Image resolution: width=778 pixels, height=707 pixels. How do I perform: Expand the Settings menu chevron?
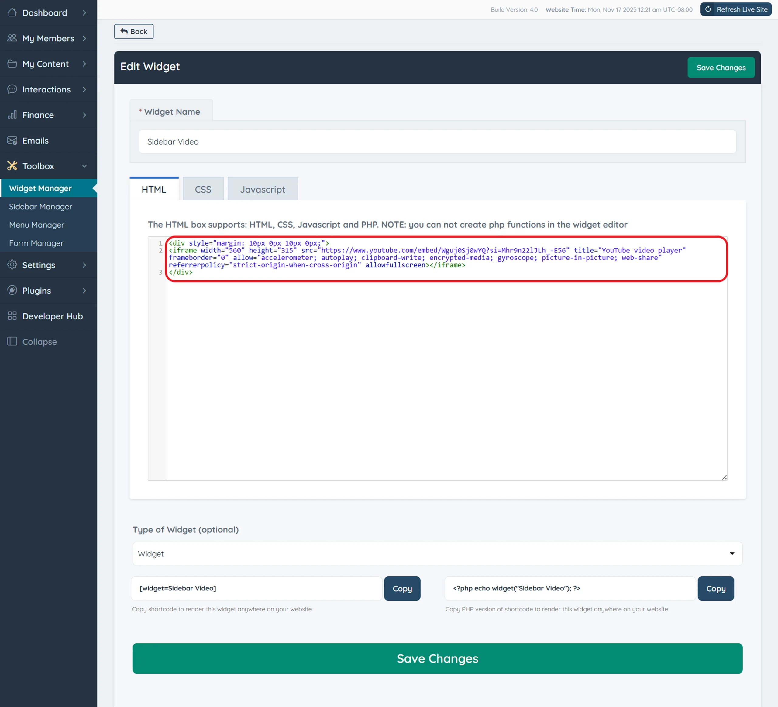[84, 265]
